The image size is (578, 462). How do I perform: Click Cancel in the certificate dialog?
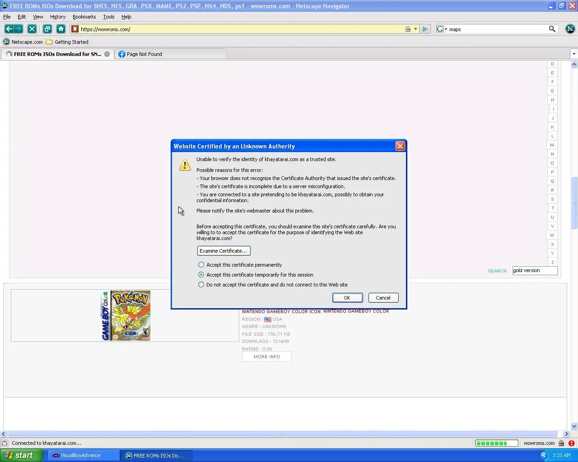383,298
